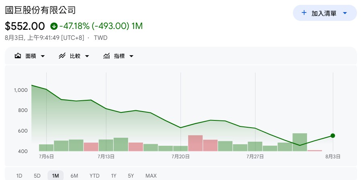Image resolution: width=361 pixels, height=180 pixels.
Task: Switch to the 1D range tab
Action: click(x=19, y=176)
